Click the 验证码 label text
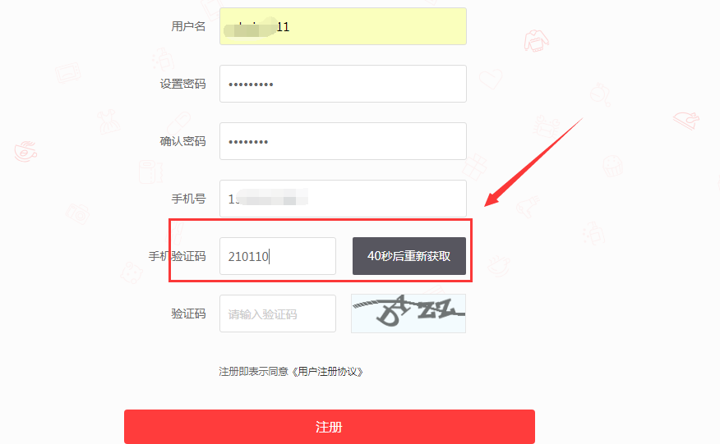 coord(188,314)
